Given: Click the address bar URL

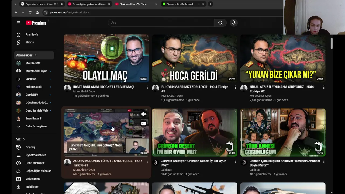Looking at the screenshot, I should pos(69,12).
